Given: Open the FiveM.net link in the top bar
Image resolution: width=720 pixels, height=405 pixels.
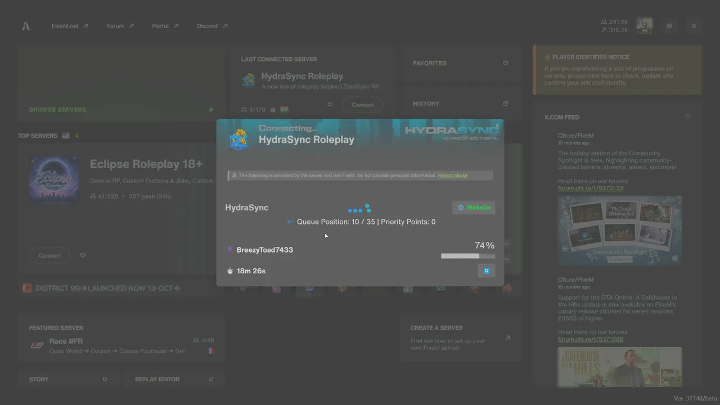Looking at the screenshot, I should (x=70, y=26).
